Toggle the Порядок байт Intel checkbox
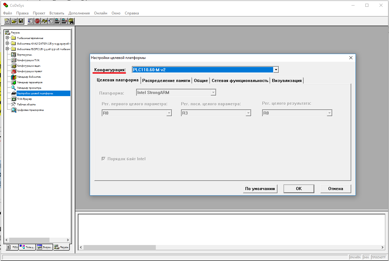Viewport: 389px width, 261px height. (104, 159)
